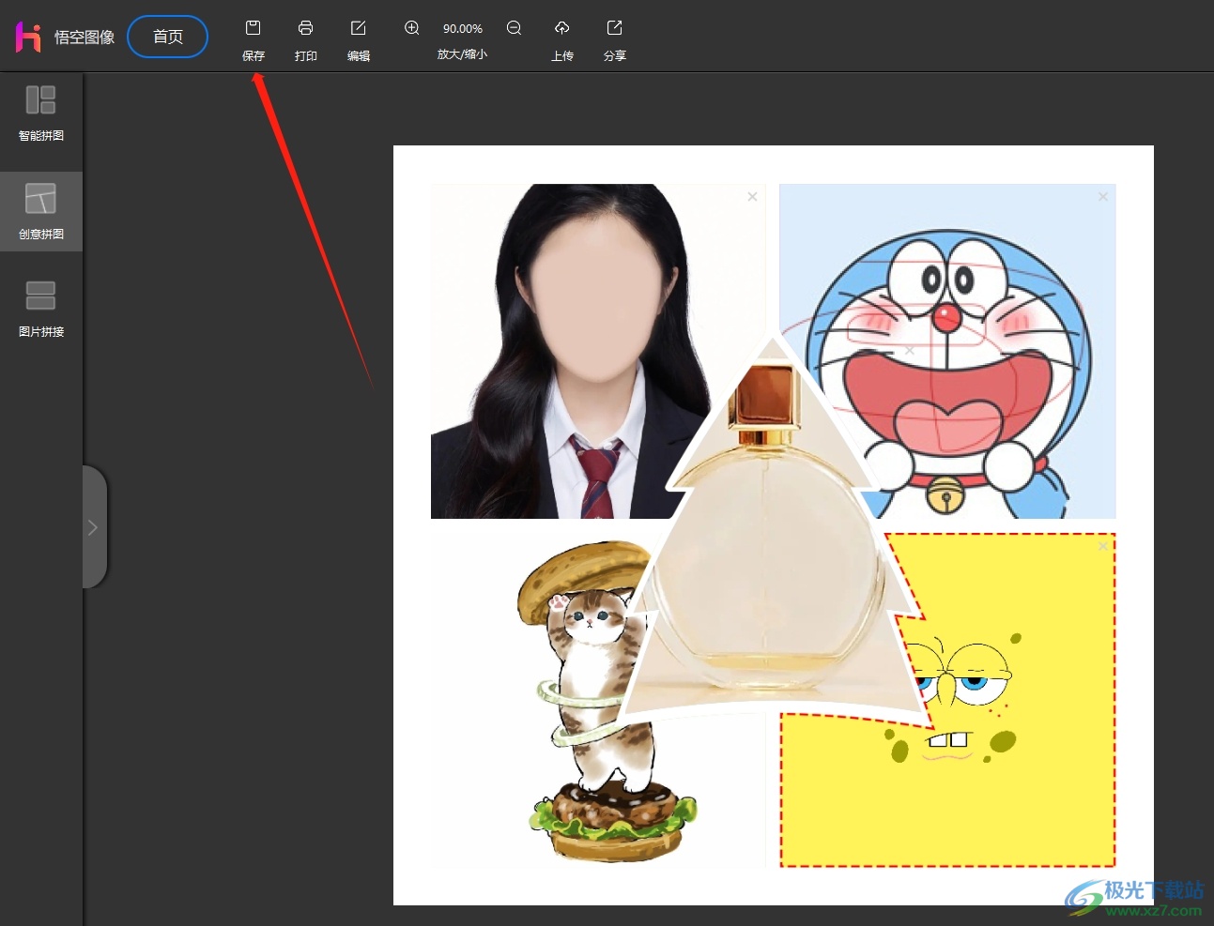The width and height of the screenshot is (1214, 926).
Task: Go to 首页 home button
Action: (168, 37)
